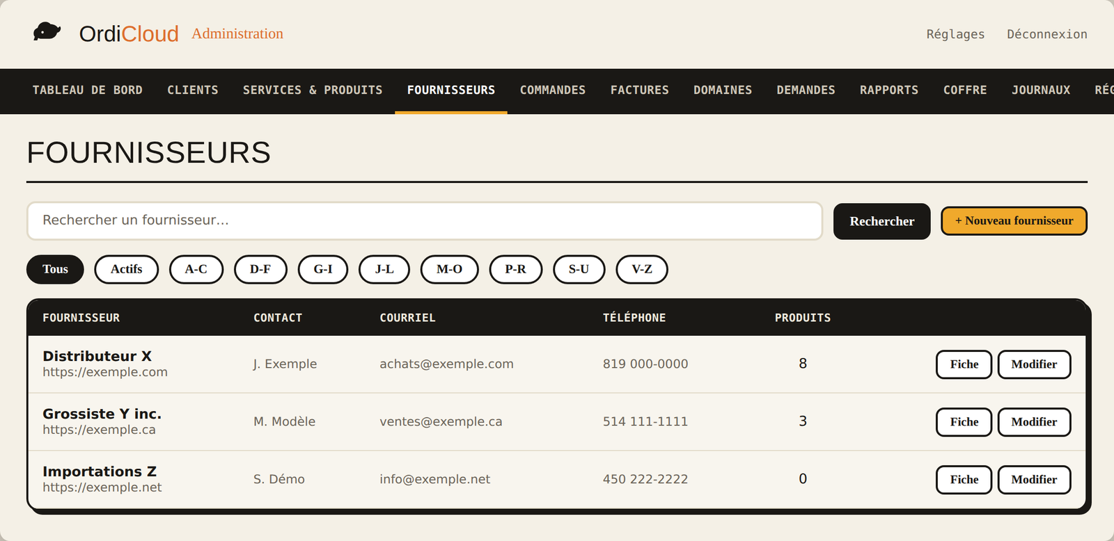
Task: Open the Factures menu item
Action: [x=640, y=90]
